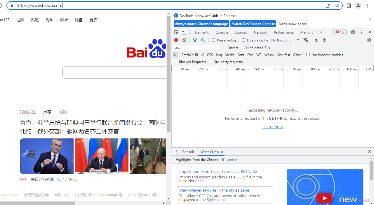Screen dimensions: 374x205
Task: Dismiss the DevTools language infobar
Action: coord(370,20)
